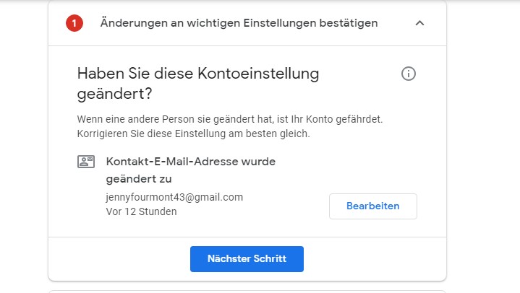
Task: Click empty card footer right of Nächster Schritt
Action: (375, 259)
